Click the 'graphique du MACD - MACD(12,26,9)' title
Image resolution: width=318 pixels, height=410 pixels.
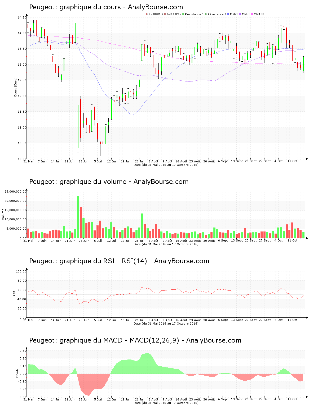pos(120,340)
